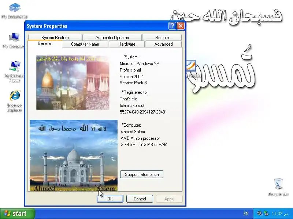Click the 'Islamic xp sp3' text
Screen dimensions: 293x219
(132, 105)
